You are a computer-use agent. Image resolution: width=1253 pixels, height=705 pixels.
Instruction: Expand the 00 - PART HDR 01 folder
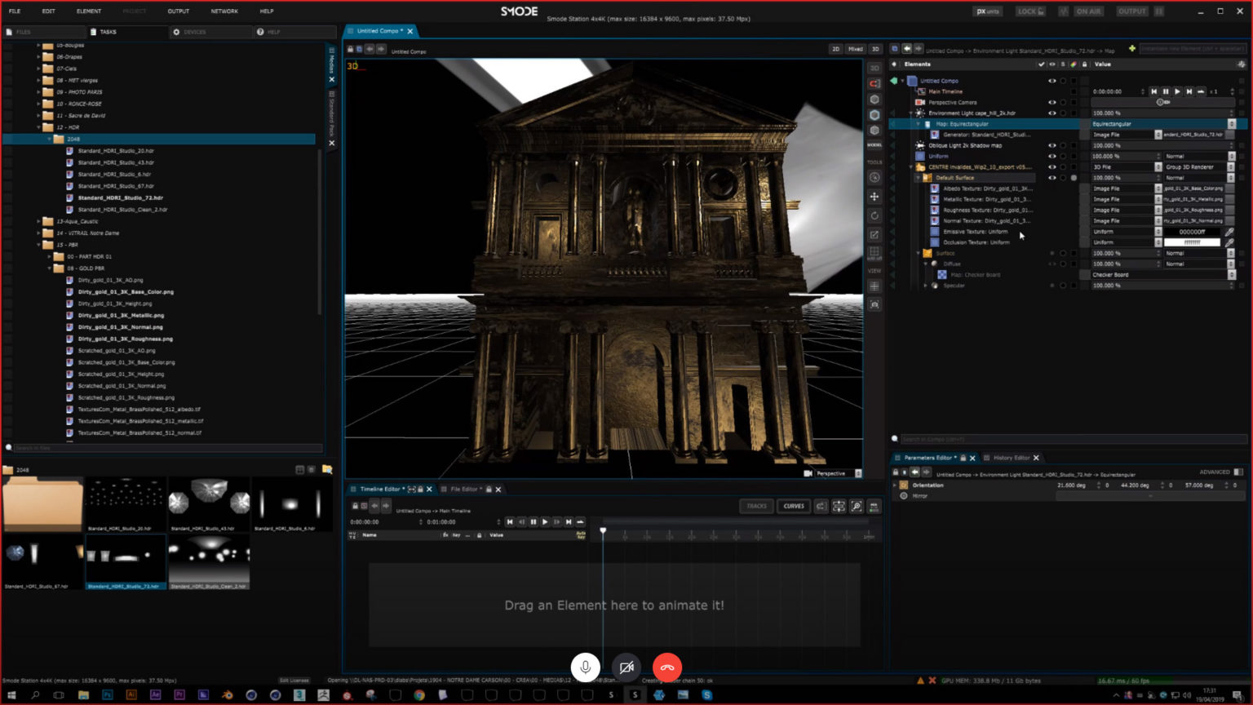tap(50, 256)
